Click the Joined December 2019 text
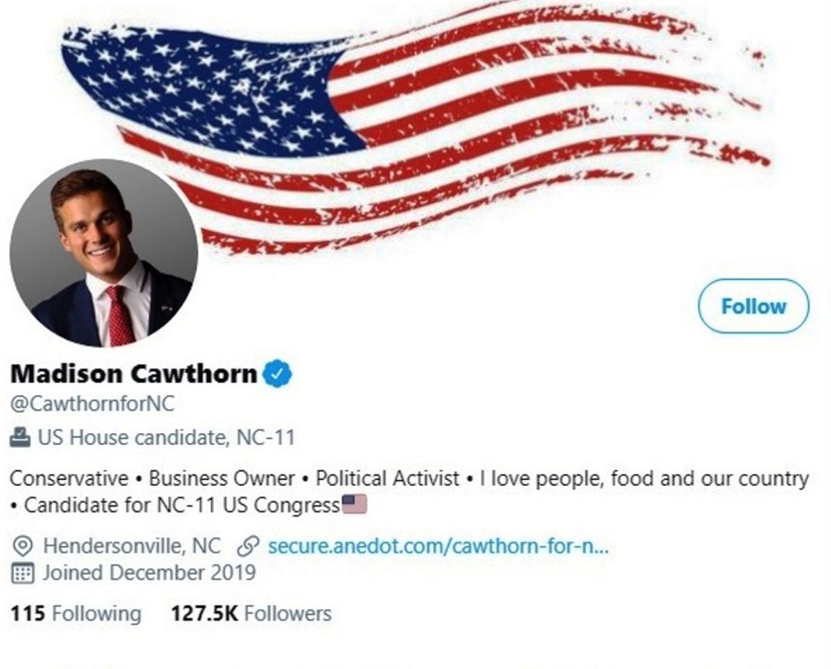Viewport: 831px width, 669px height. (149, 573)
